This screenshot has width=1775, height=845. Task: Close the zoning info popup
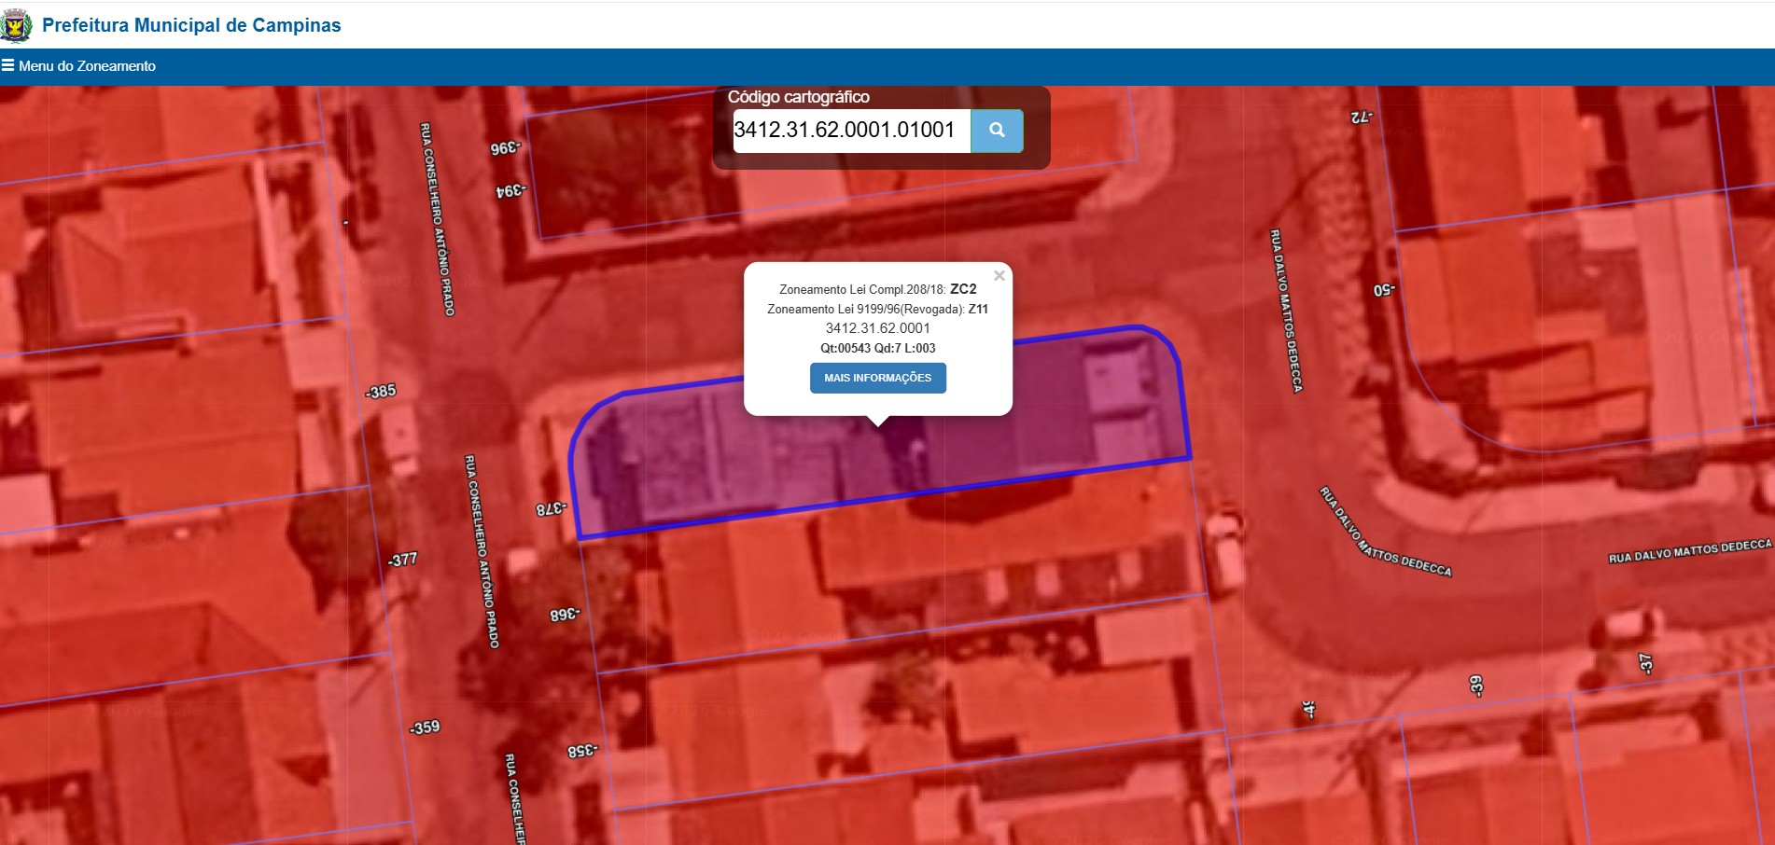(x=999, y=276)
